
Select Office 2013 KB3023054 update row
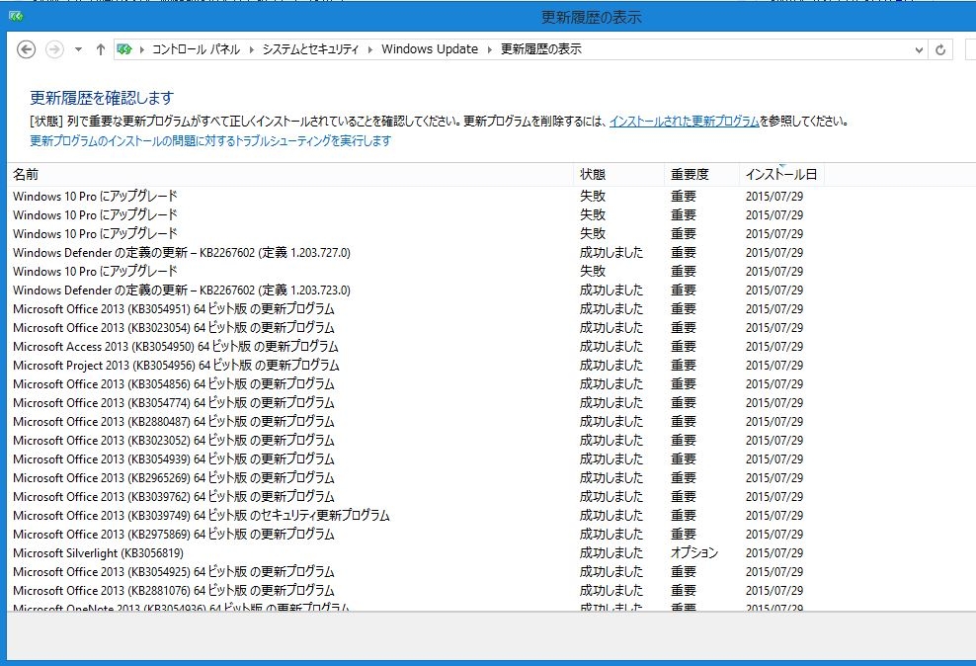pos(416,327)
